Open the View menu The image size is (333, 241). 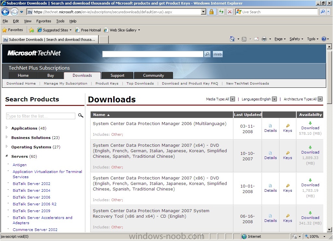tap(28, 21)
